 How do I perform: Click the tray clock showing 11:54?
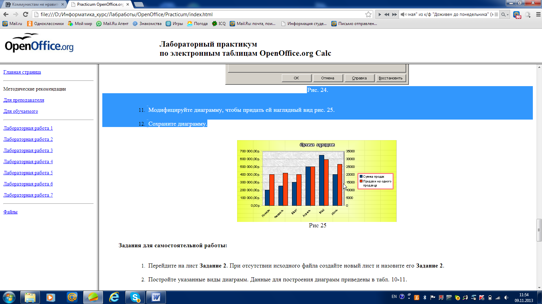click(524, 298)
